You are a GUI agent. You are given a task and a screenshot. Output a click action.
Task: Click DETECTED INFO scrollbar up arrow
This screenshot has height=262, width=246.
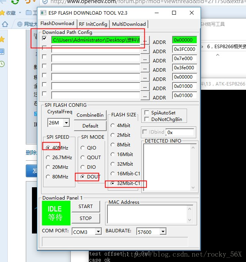click(x=193, y=148)
